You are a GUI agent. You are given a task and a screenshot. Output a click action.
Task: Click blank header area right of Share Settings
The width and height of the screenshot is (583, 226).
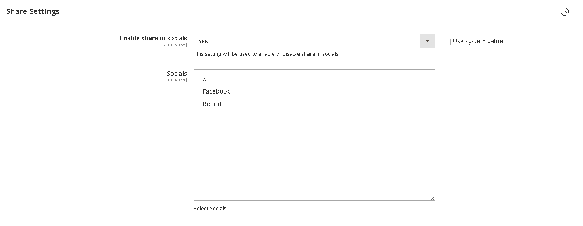point(304,12)
